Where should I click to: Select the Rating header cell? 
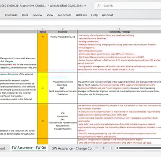(x=43, y=32)
